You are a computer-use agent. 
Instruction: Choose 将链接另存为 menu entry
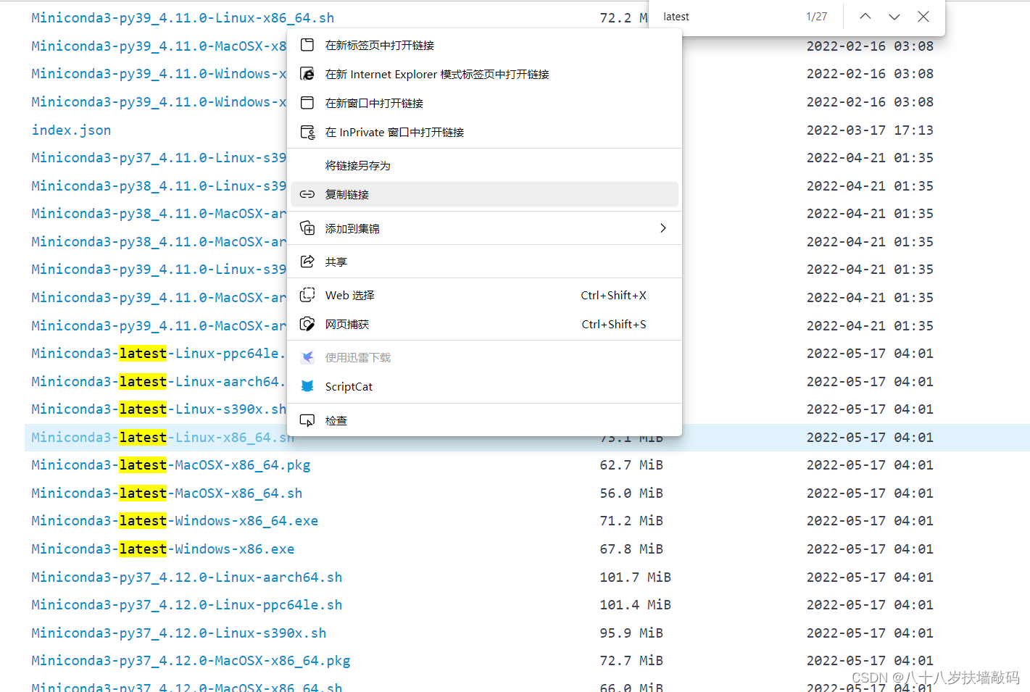(484, 165)
